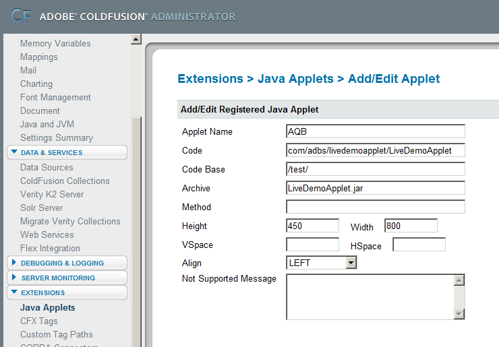Click the Height field showing 450

click(x=312, y=226)
